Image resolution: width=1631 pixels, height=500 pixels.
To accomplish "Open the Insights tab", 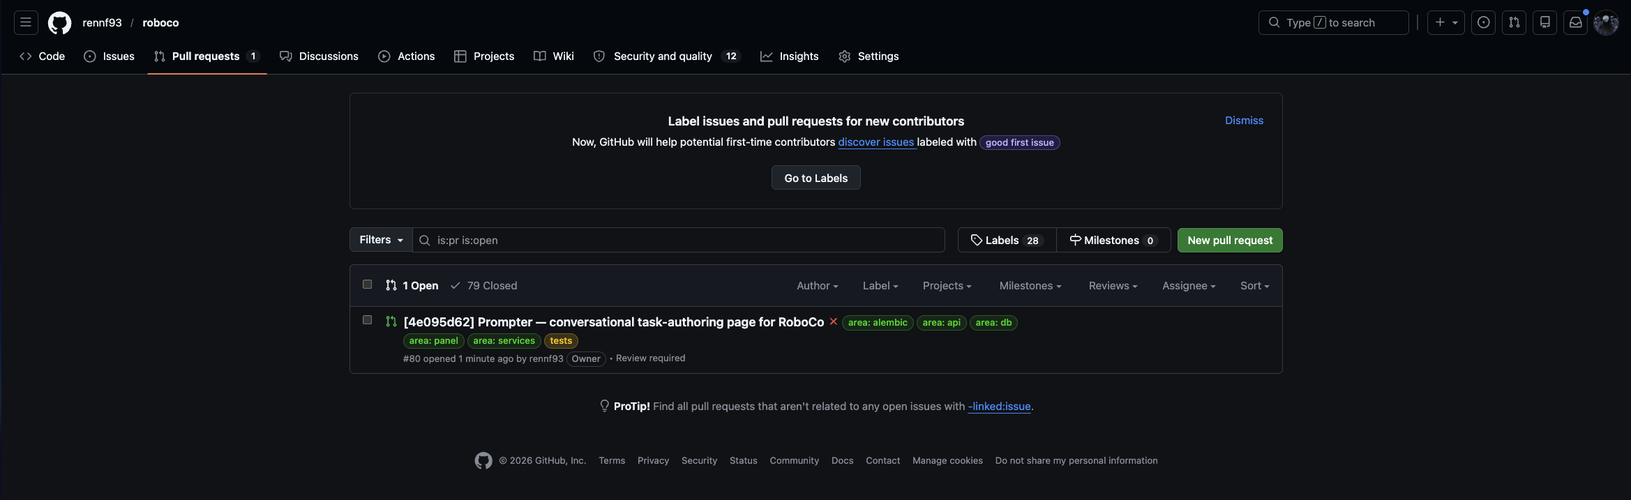I will click(790, 56).
